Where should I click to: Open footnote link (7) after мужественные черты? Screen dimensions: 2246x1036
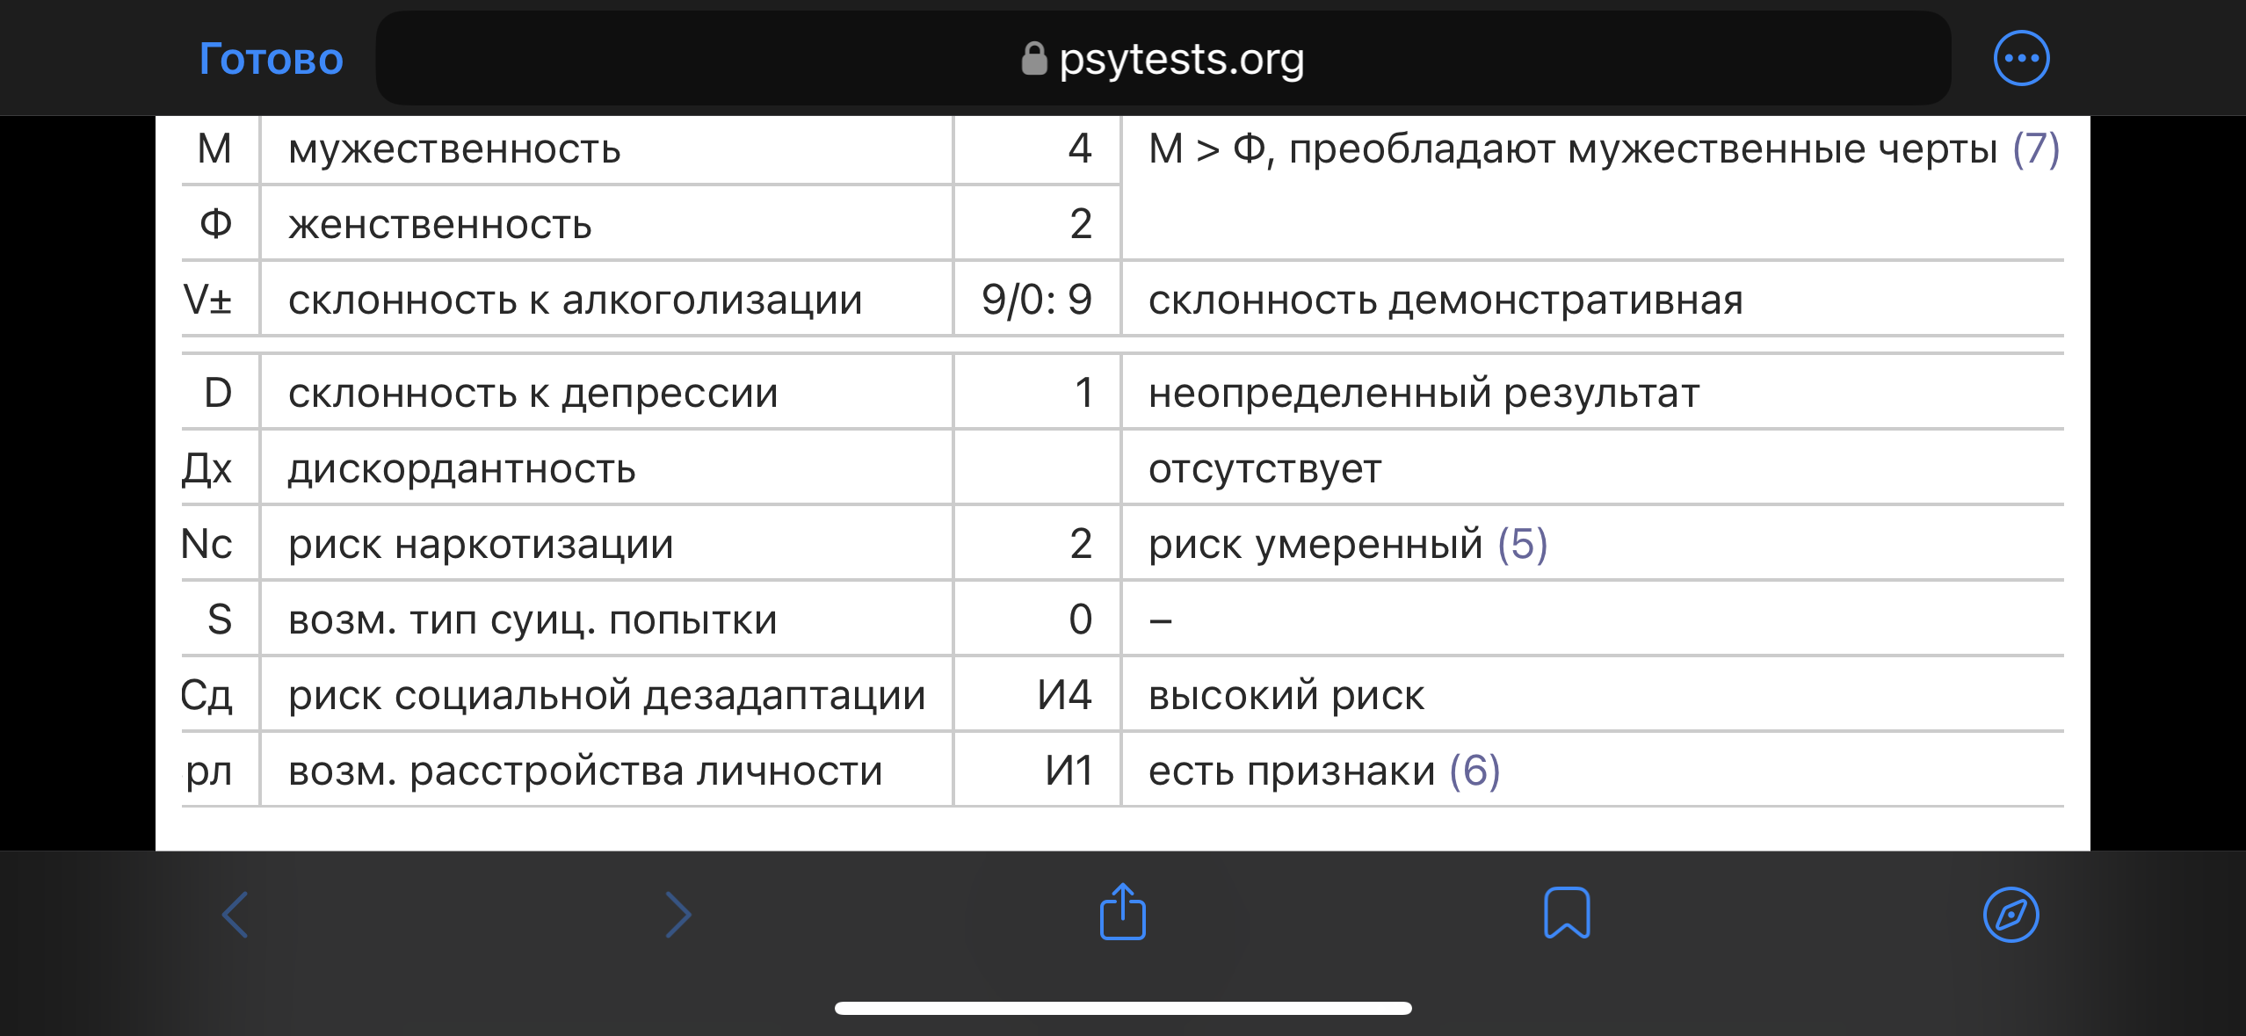click(x=2036, y=149)
